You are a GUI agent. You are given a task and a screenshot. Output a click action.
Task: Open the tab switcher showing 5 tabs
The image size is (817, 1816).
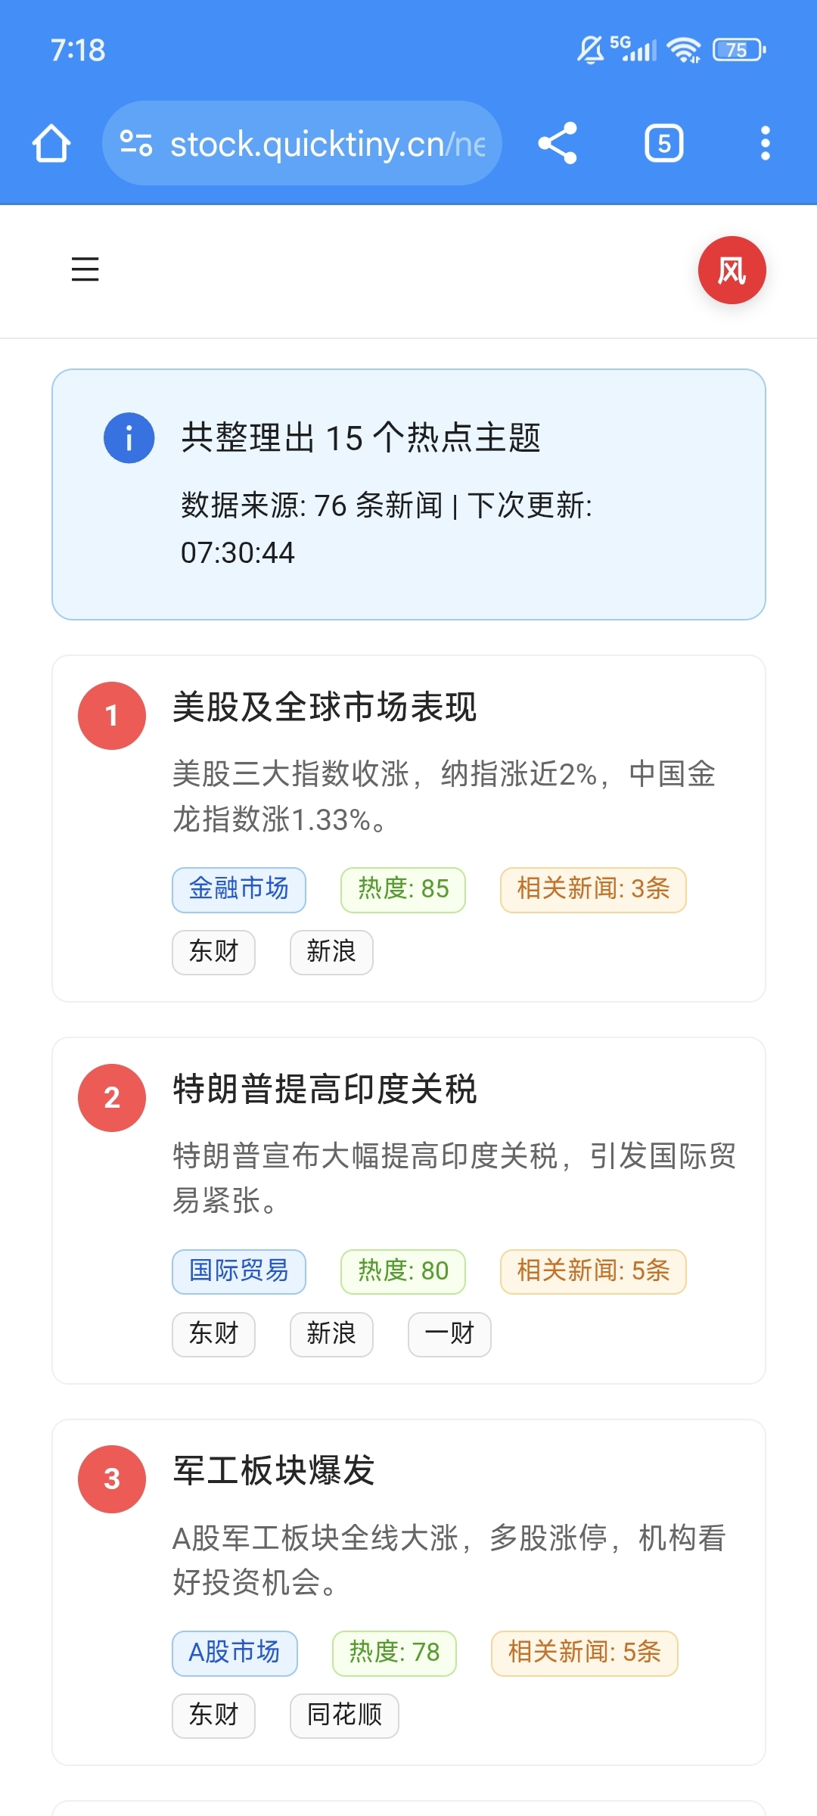pos(664,143)
